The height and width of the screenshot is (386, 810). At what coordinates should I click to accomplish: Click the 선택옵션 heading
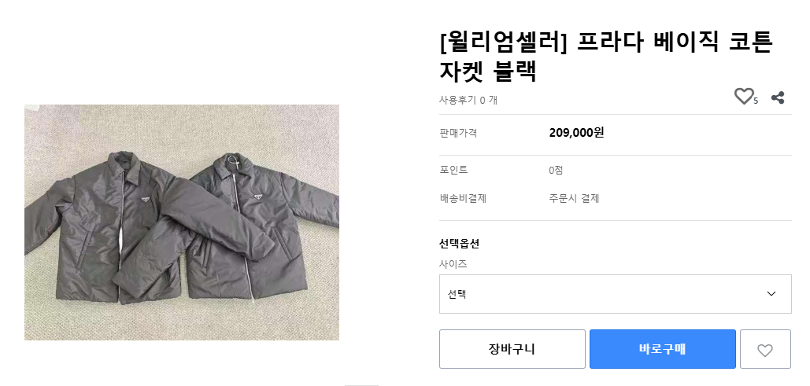coord(460,243)
